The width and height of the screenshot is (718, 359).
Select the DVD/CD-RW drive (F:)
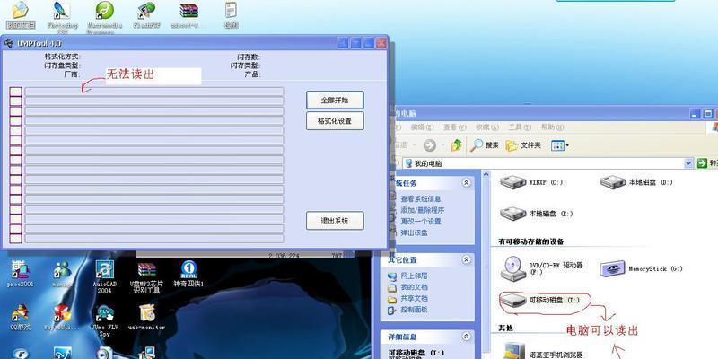tap(513, 267)
